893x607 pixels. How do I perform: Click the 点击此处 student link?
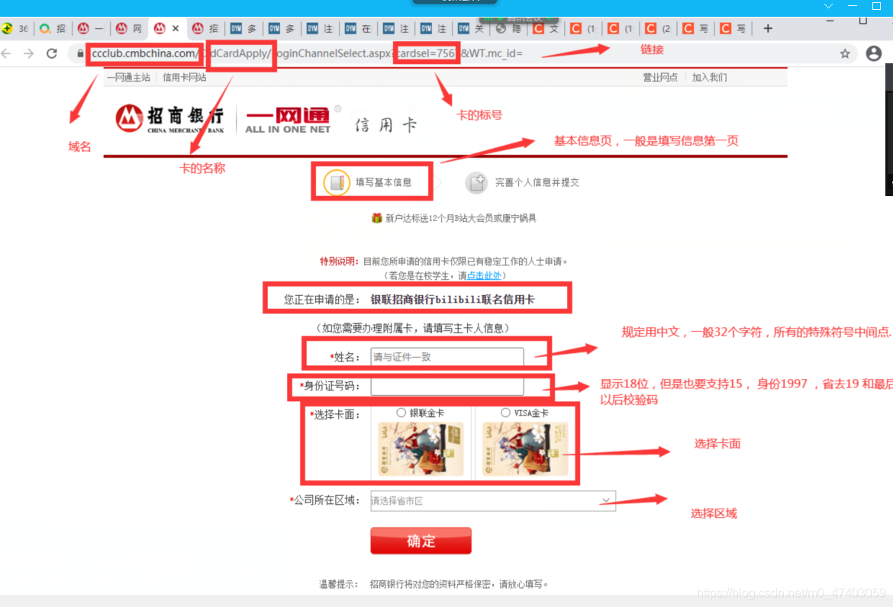[484, 276]
